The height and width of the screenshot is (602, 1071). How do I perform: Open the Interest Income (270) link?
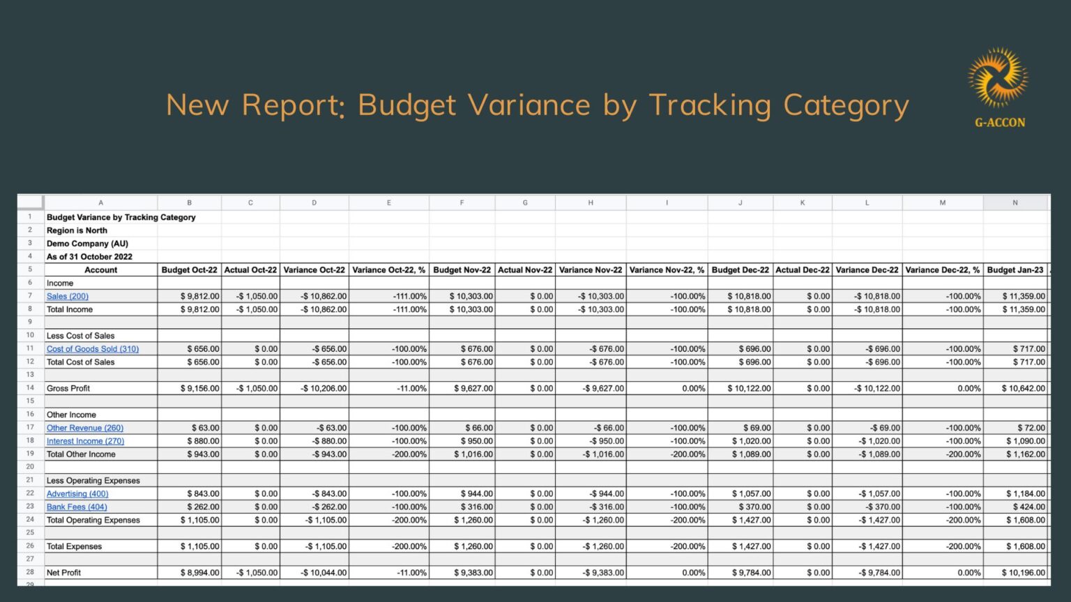pos(84,441)
